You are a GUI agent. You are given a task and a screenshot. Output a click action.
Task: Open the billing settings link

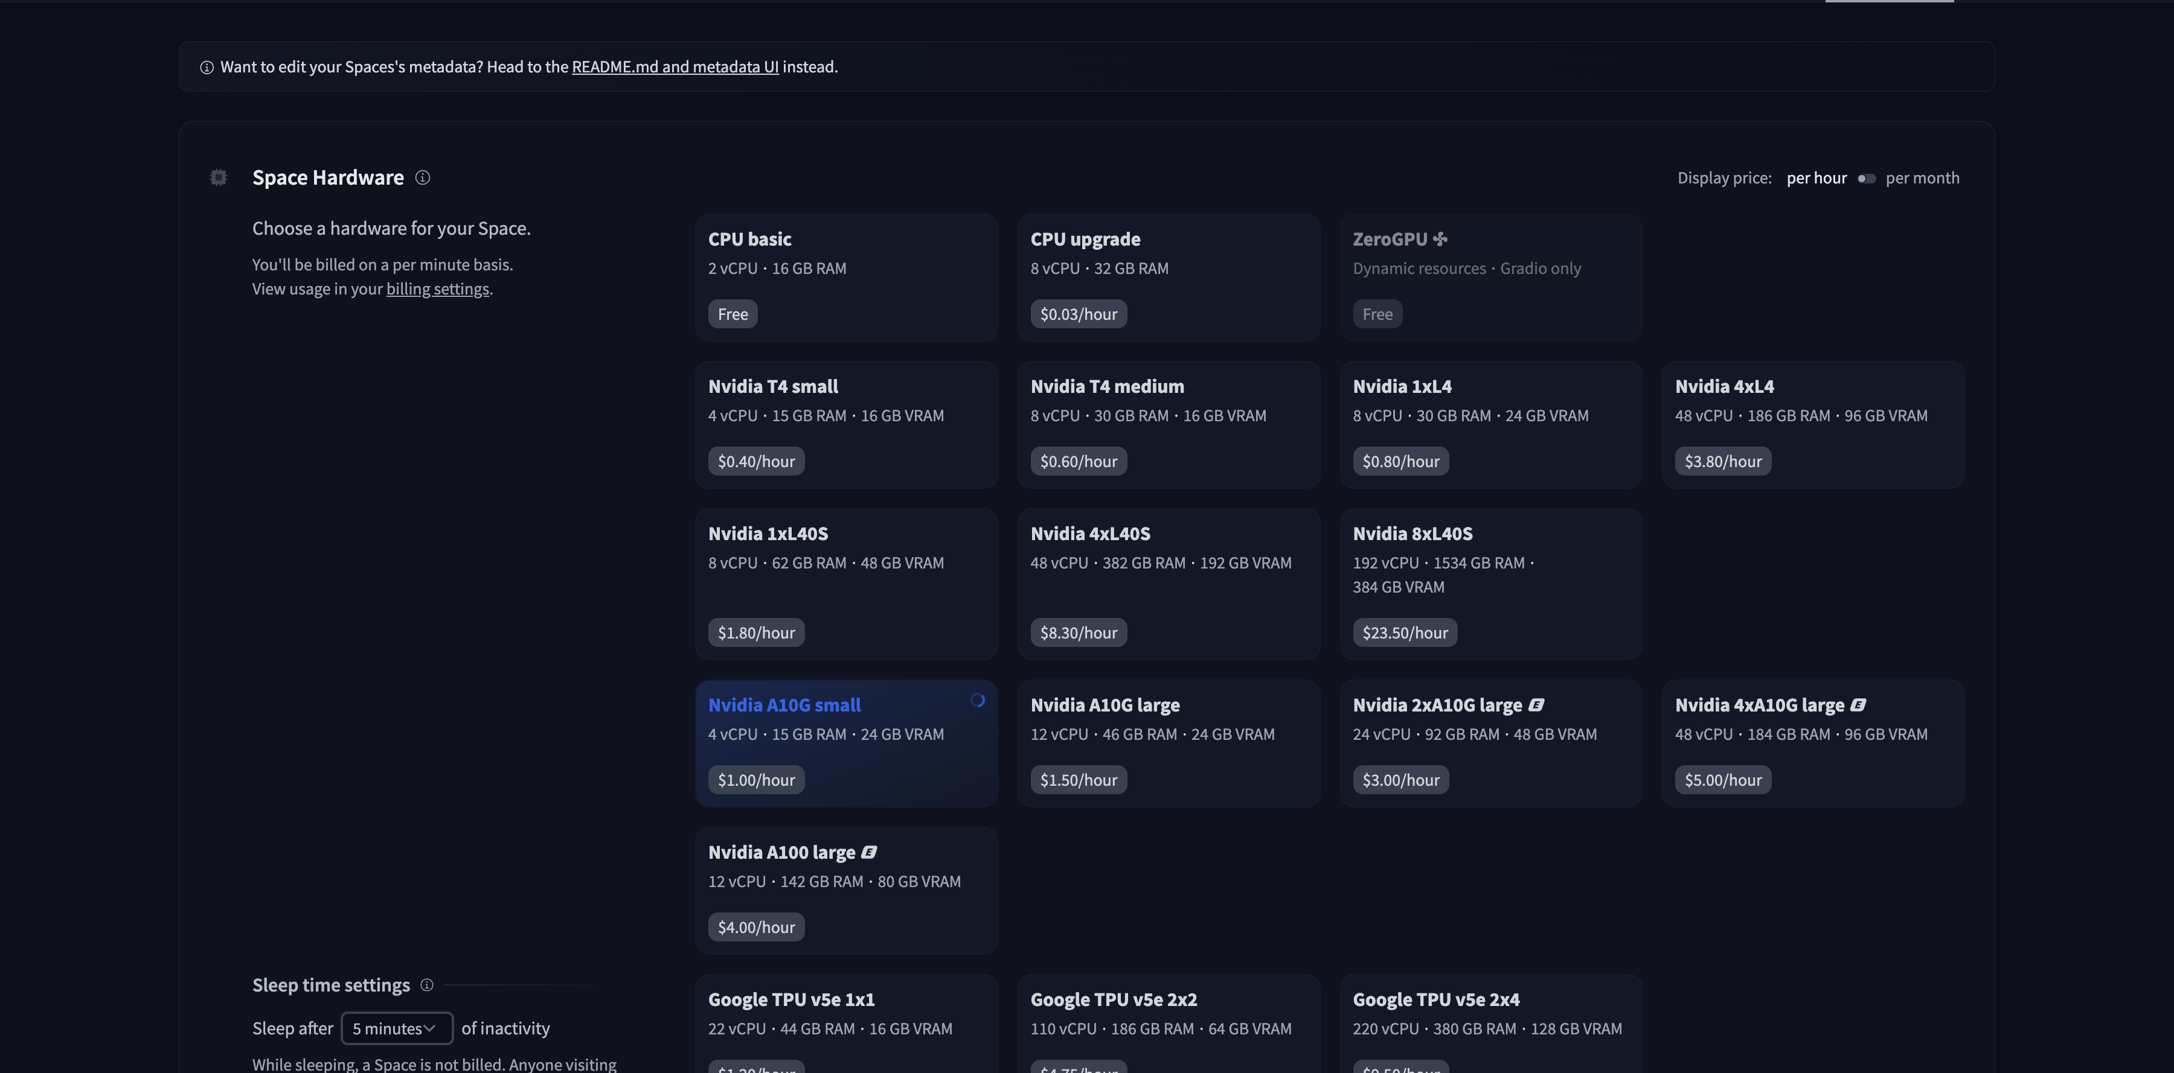point(437,288)
